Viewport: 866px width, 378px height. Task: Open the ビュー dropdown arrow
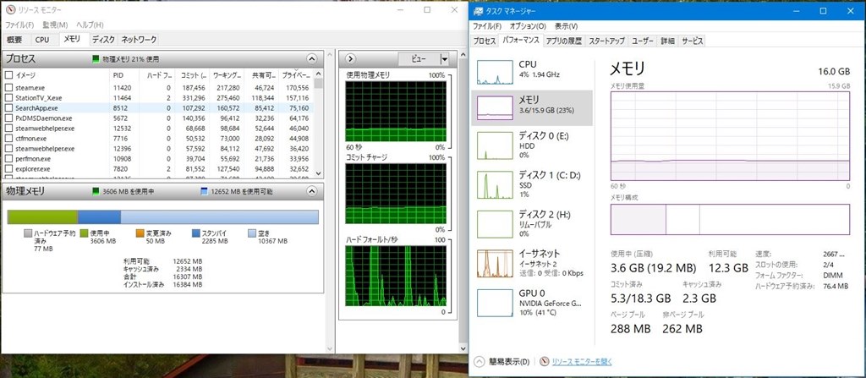[444, 59]
